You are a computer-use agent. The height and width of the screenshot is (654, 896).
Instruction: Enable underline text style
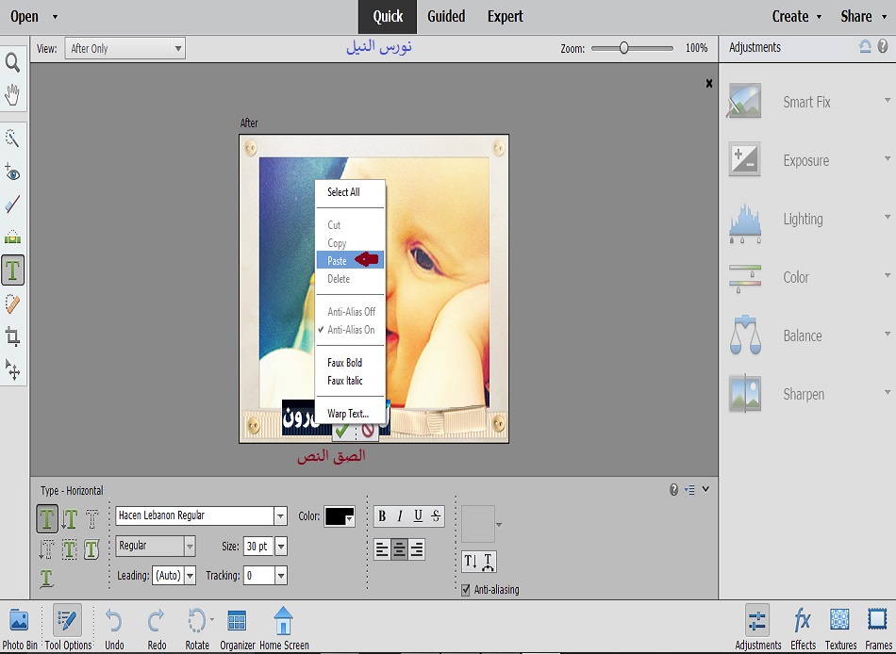tap(418, 515)
